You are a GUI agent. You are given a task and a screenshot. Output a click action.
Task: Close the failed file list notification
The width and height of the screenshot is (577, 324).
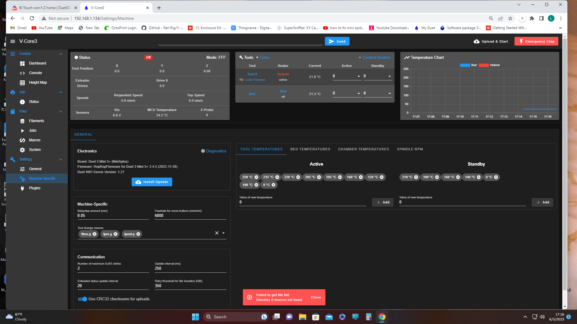316,298
